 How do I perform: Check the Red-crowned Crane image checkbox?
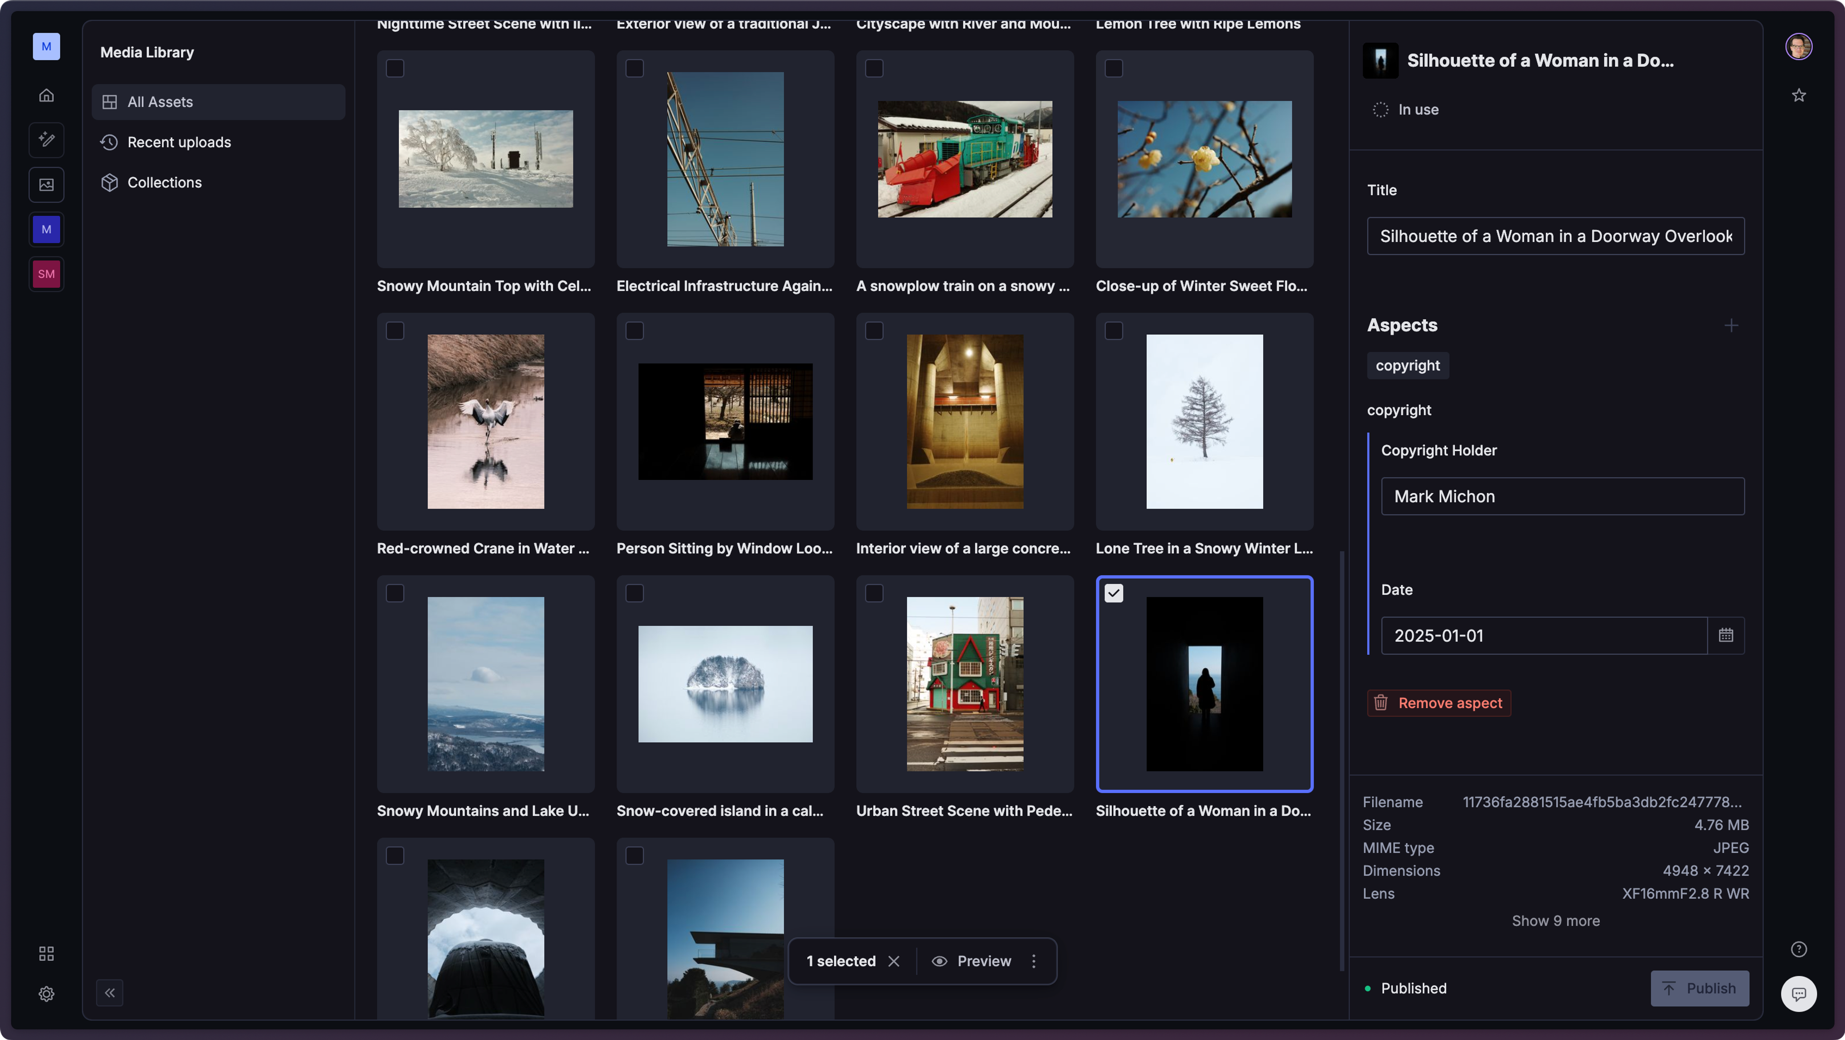394,331
